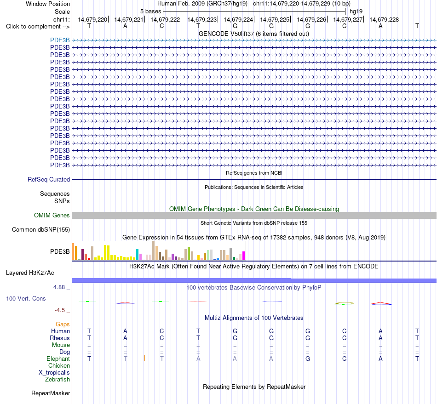
Task: Open Publications: Sequences in Scientific Articles title
Action: pos(254,187)
